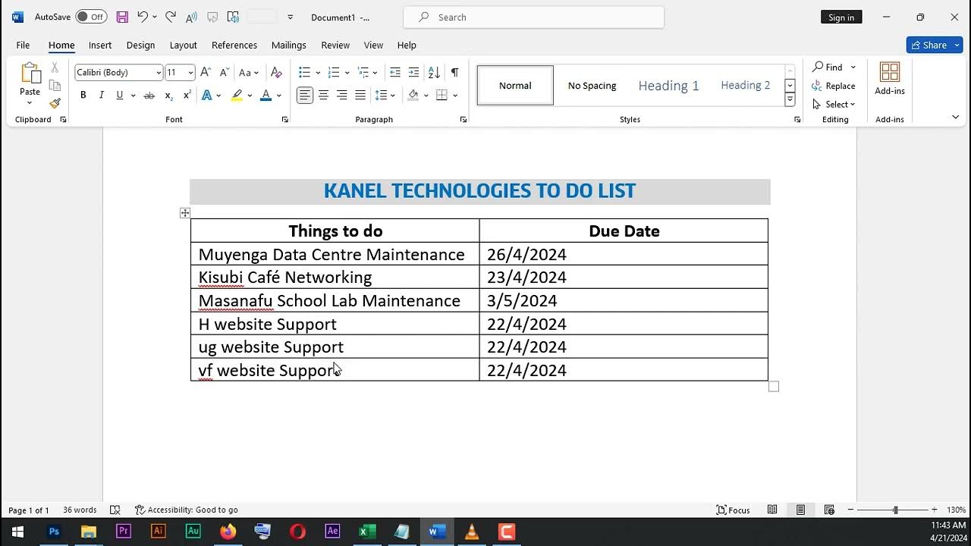Image resolution: width=971 pixels, height=546 pixels.
Task: Switch to the Design tab
Action: pyautogui.click(x=140, y=45)
